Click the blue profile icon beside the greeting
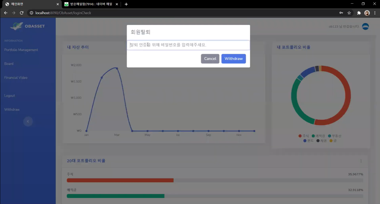The image size is (380, 204). click(x=365, y=26)
